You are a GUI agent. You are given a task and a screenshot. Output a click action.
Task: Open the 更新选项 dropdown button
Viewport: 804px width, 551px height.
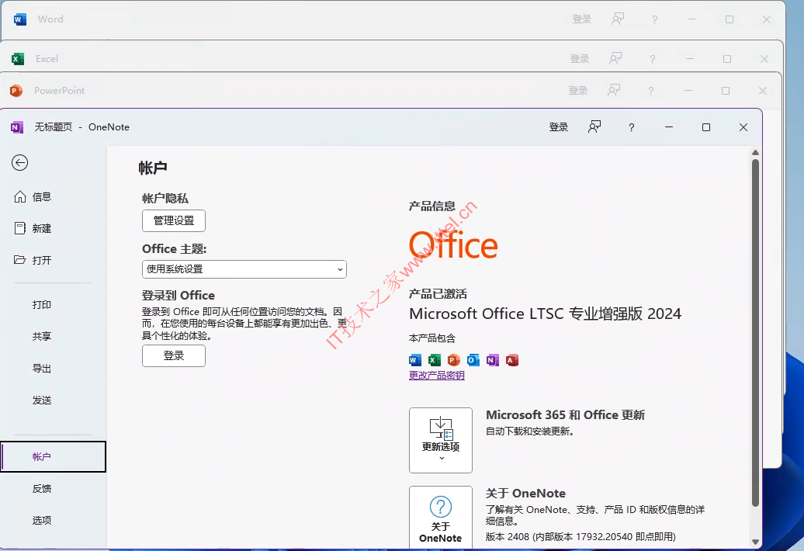click(441, 440)
